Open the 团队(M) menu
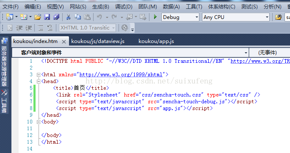The image size is (290, 153). pos(148,7)
